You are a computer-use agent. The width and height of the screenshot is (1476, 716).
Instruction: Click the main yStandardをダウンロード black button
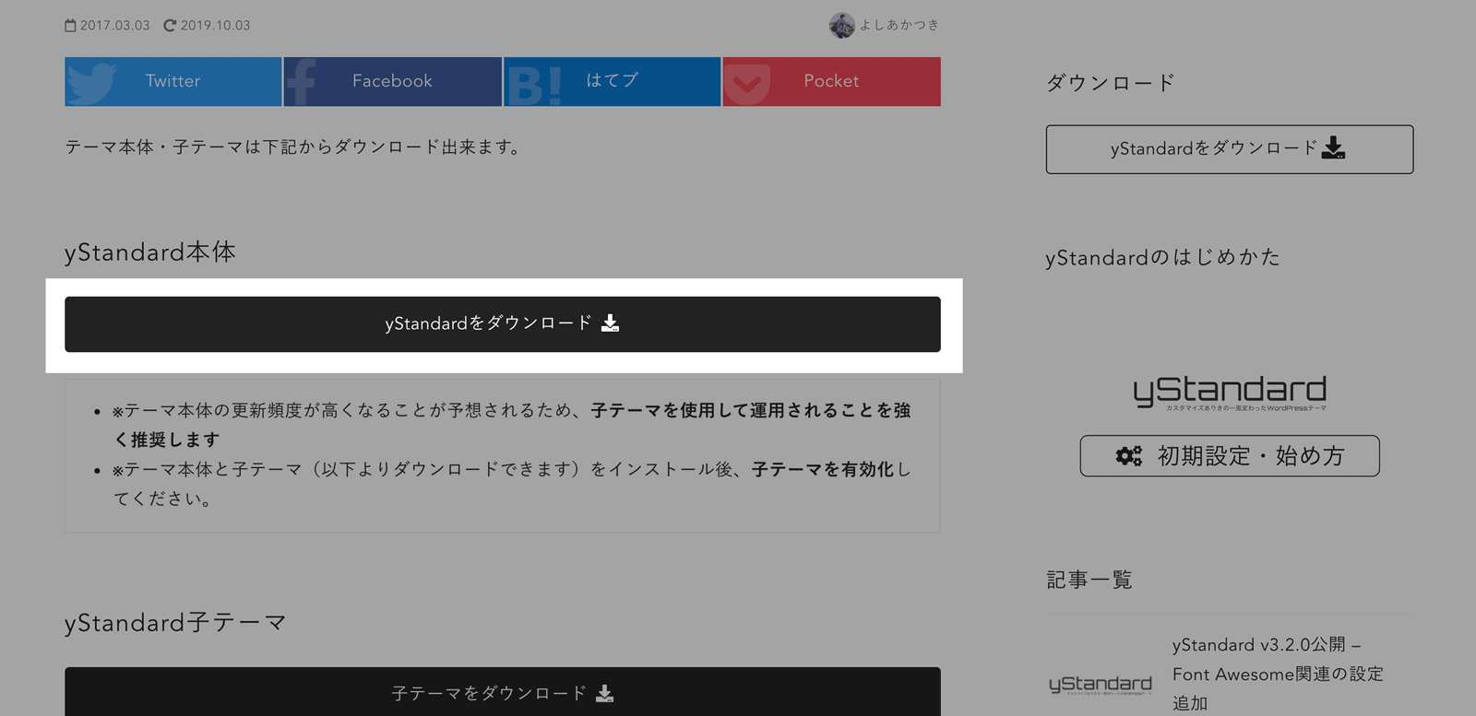[x=503, y=324]
